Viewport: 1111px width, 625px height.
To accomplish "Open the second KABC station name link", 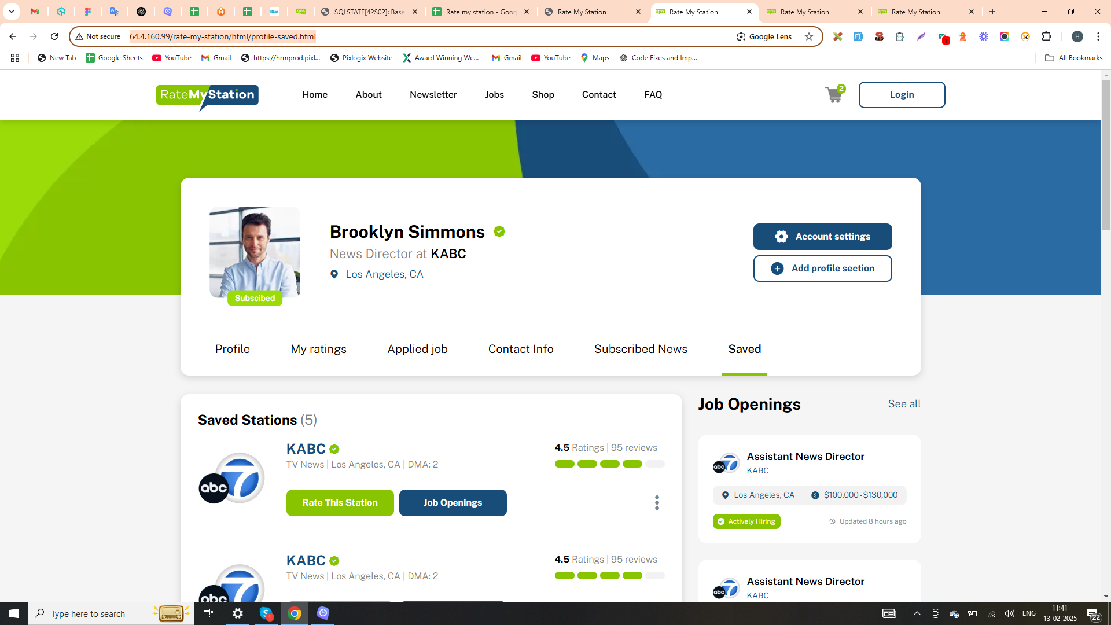I will pyautogui.click(x=306, y=560).
